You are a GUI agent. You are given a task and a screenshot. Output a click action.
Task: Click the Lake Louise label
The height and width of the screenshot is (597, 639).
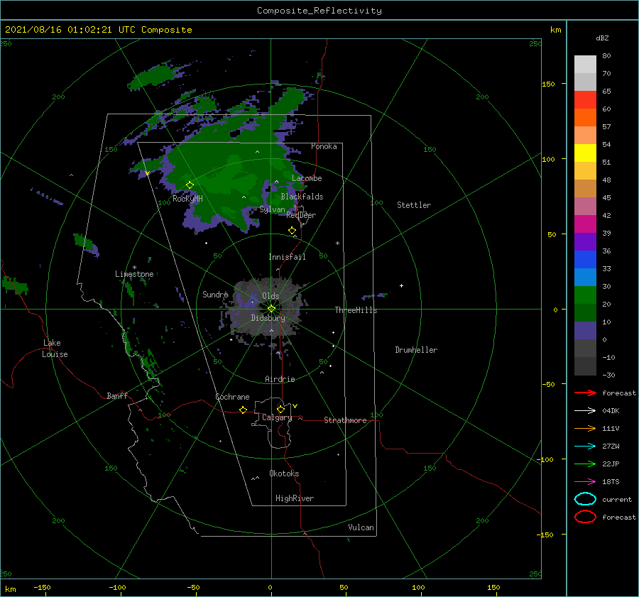[x=55, y=349]
